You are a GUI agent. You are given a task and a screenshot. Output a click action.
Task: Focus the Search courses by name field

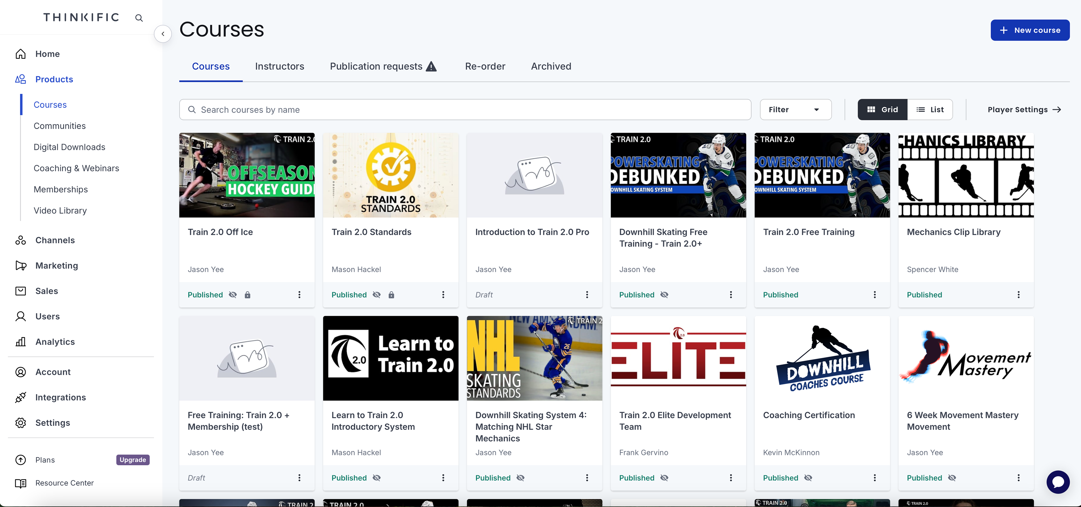[x=465, y=110]
